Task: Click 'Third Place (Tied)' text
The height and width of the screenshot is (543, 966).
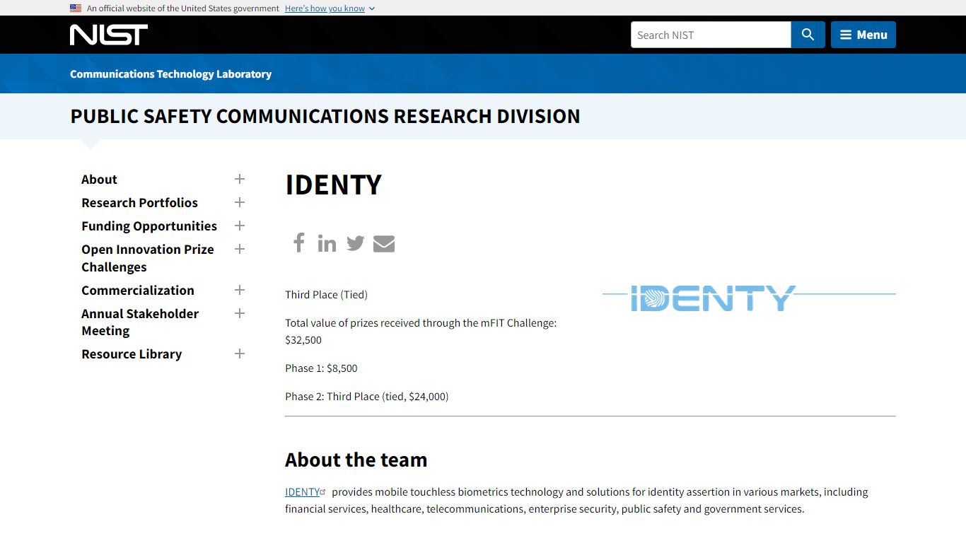Action: [326, 295]
